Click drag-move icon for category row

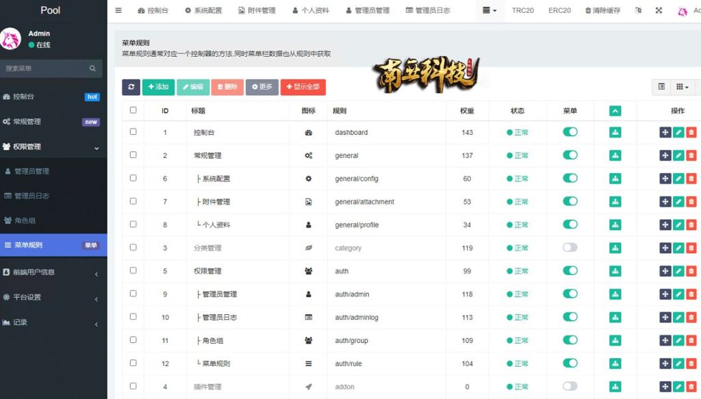(665, 248)
